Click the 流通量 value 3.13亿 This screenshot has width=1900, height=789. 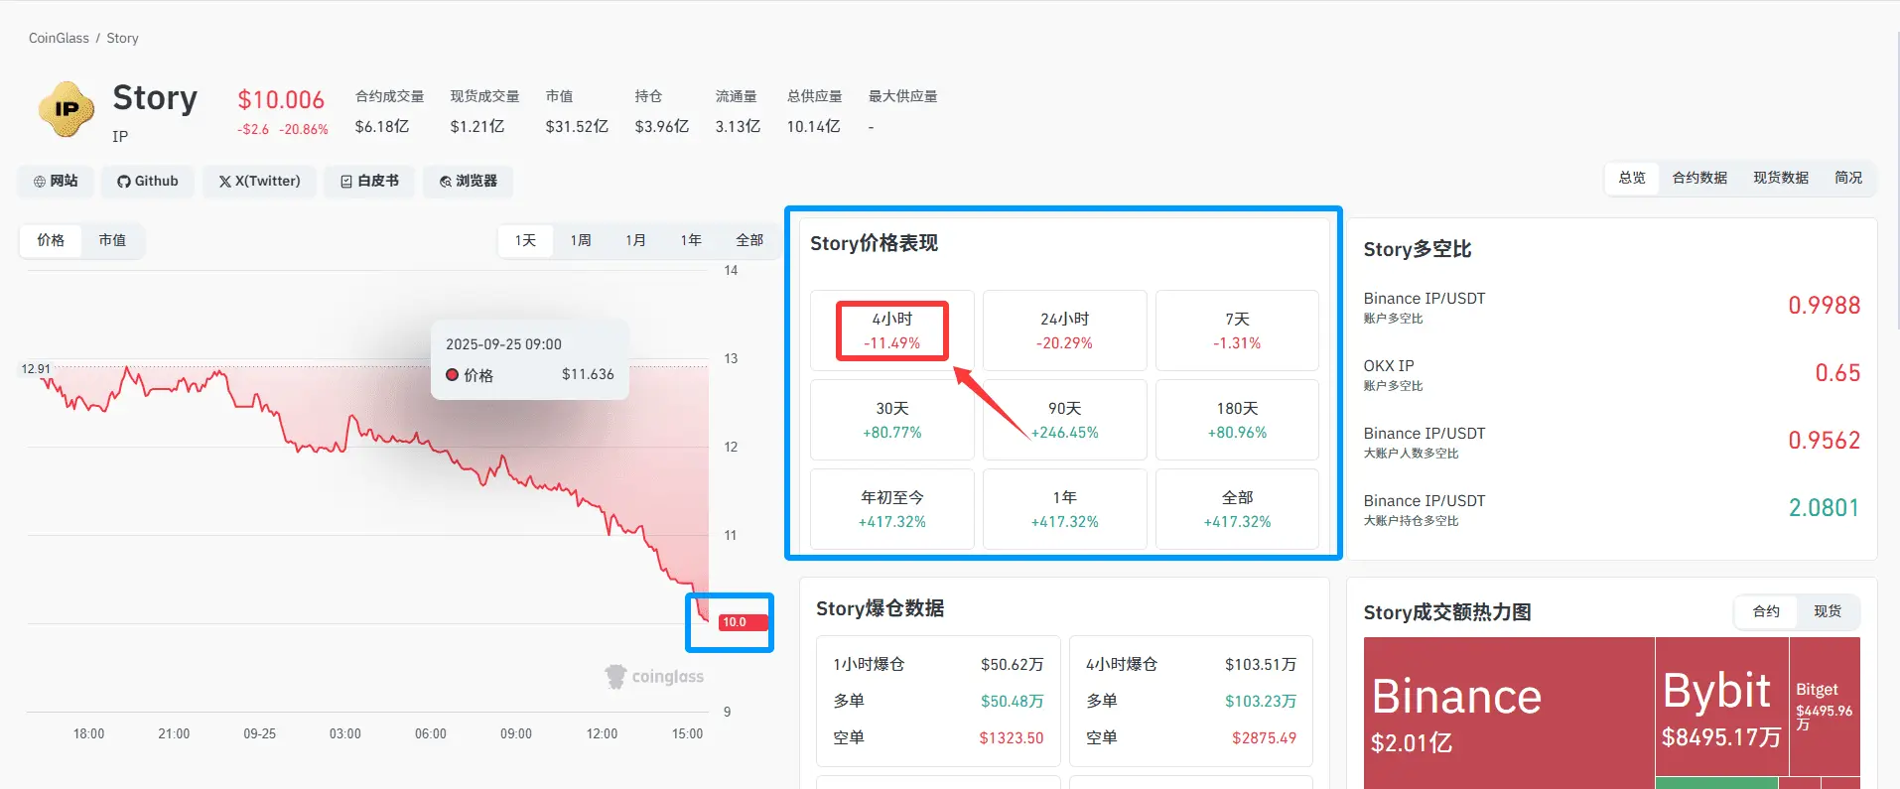click(x=738, y=127)
